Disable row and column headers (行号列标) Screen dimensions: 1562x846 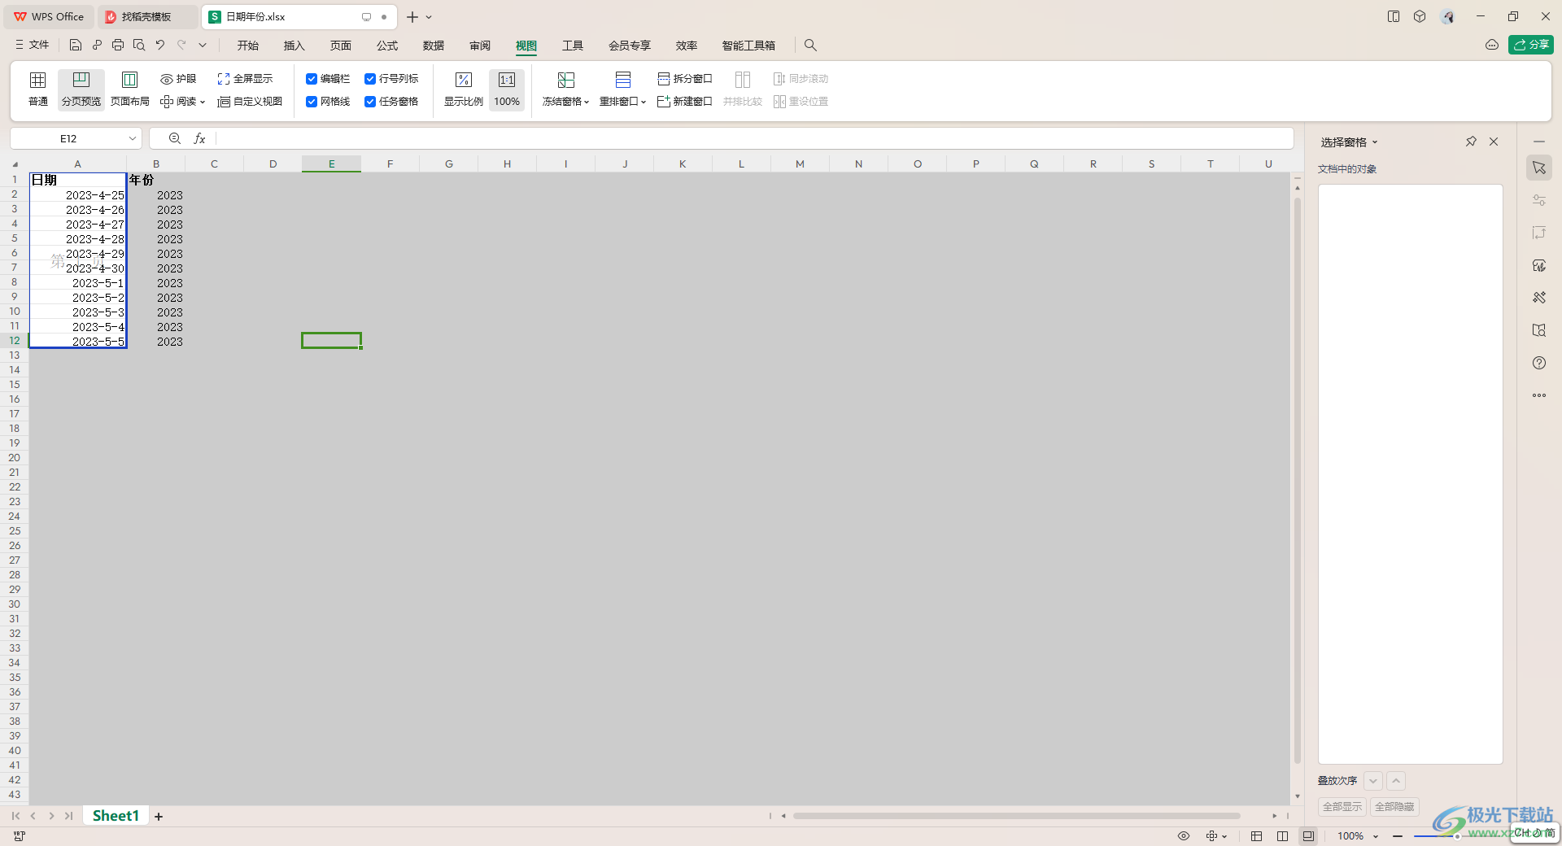click(x=370, y=79)
